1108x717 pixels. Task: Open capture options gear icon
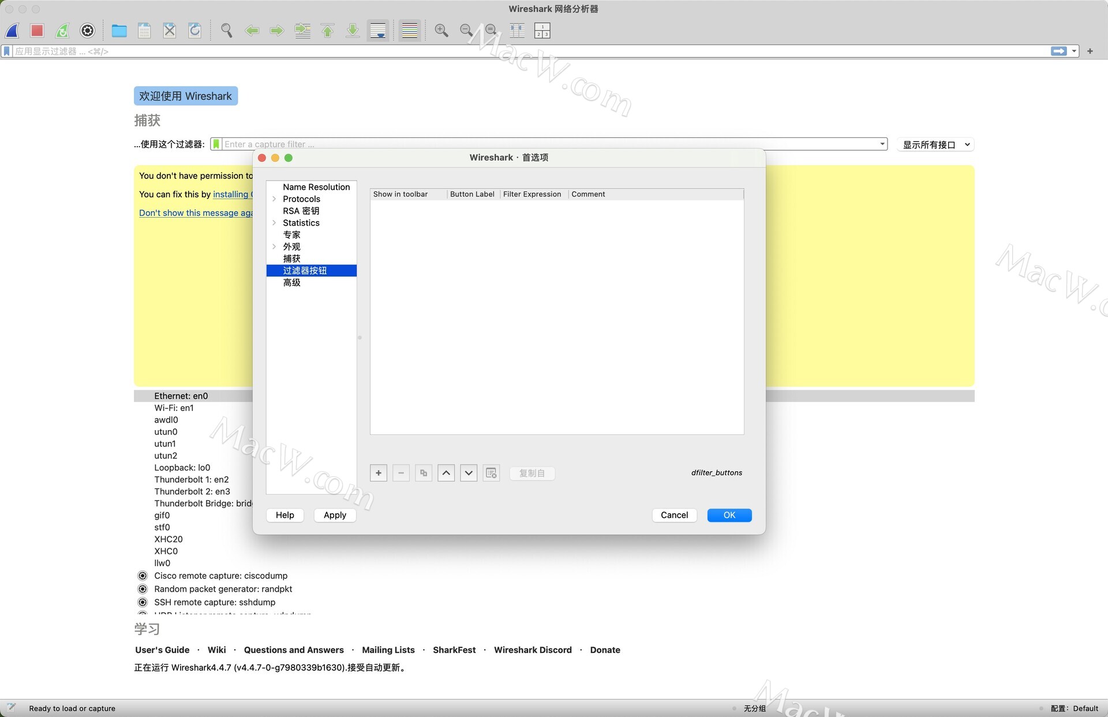tap(87, 30)
